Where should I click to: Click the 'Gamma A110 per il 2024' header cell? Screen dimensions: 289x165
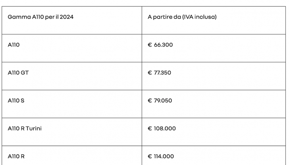click(x=40, y=17)
